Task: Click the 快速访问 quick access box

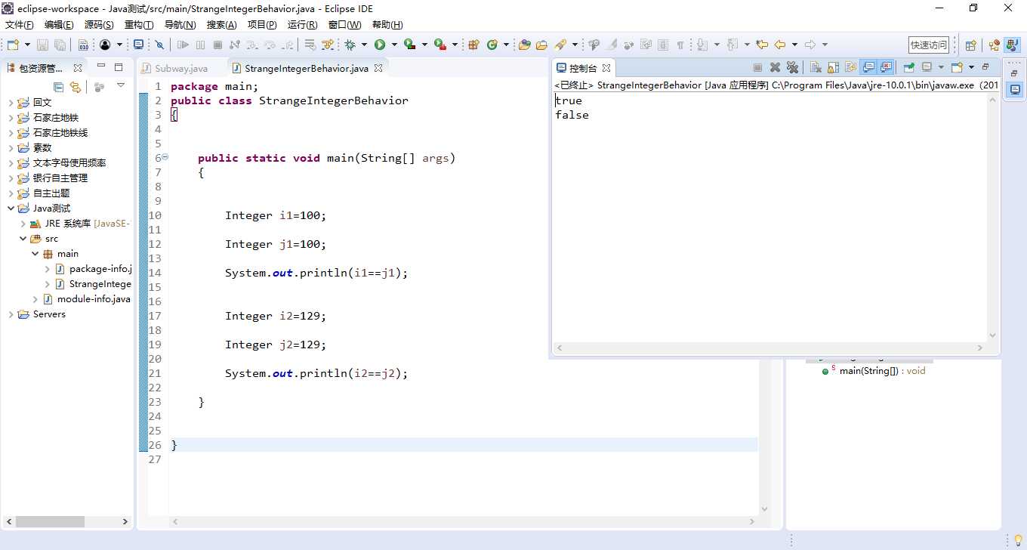Action: pos(929,45)
